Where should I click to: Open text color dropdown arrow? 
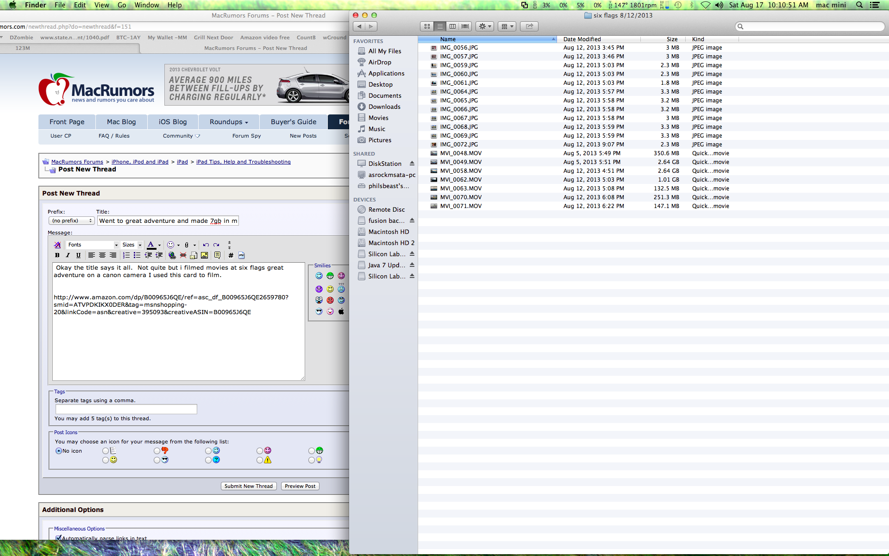159,245
